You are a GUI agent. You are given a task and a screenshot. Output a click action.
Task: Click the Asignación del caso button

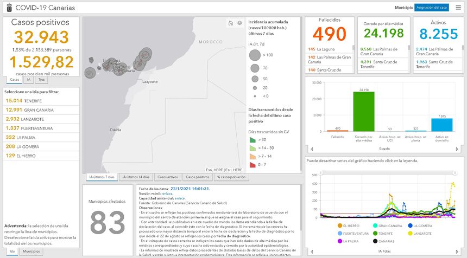tap(431, 8)
